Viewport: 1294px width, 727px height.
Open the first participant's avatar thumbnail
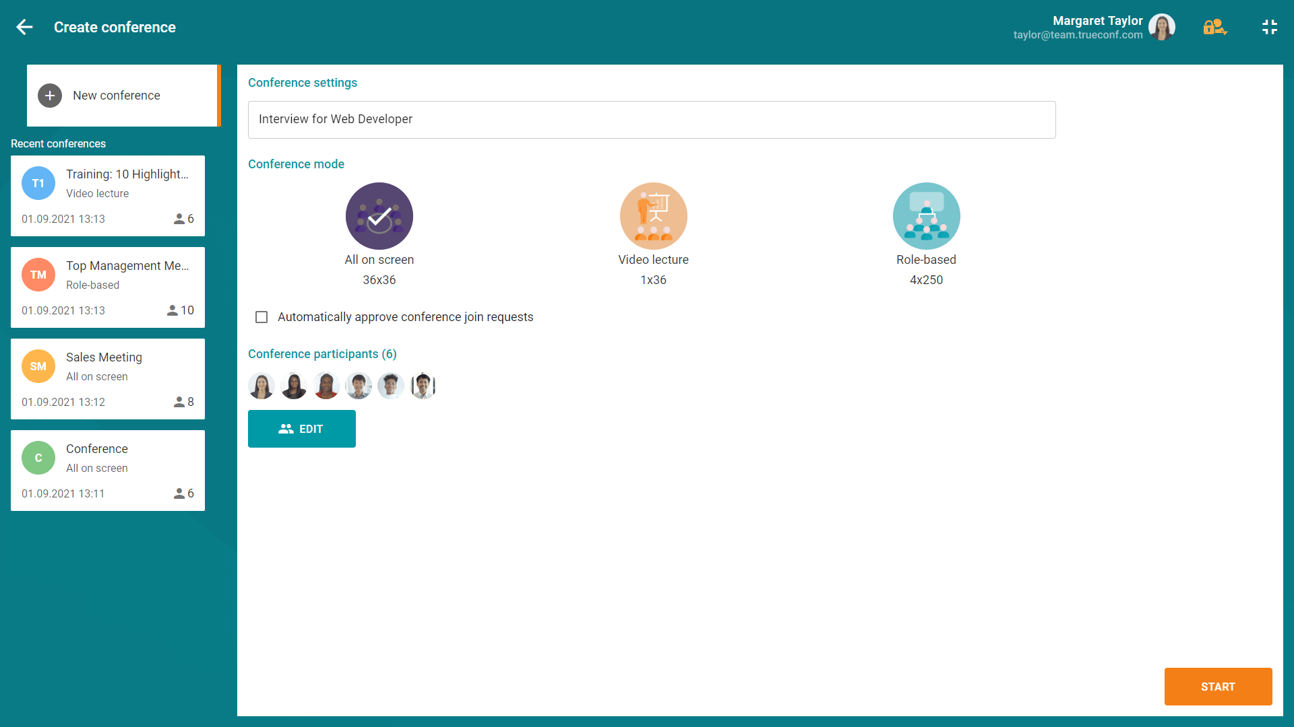pos(261,386)
